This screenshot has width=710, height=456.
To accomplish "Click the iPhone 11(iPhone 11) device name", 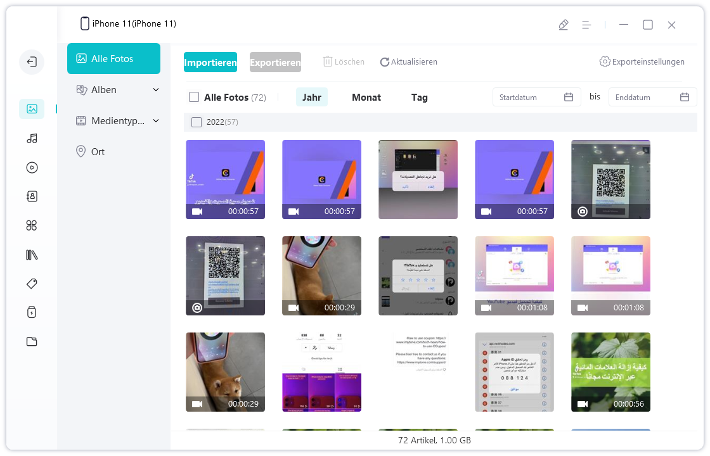I will click(x=134, y=23).
